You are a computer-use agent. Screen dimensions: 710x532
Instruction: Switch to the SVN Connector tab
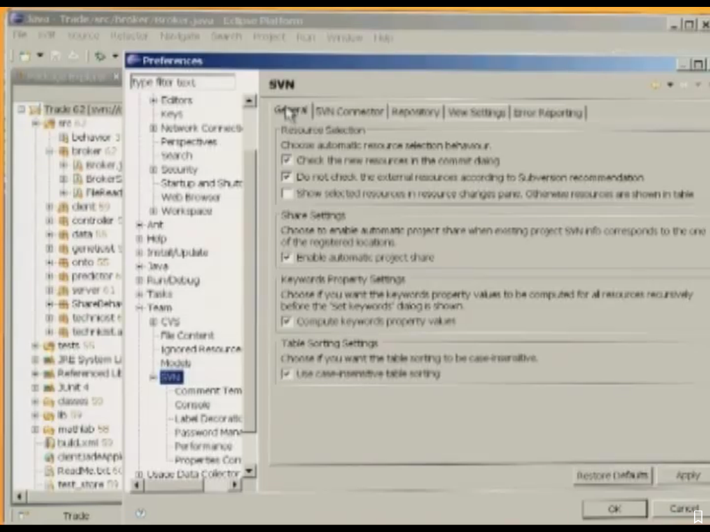click(349, 112)
